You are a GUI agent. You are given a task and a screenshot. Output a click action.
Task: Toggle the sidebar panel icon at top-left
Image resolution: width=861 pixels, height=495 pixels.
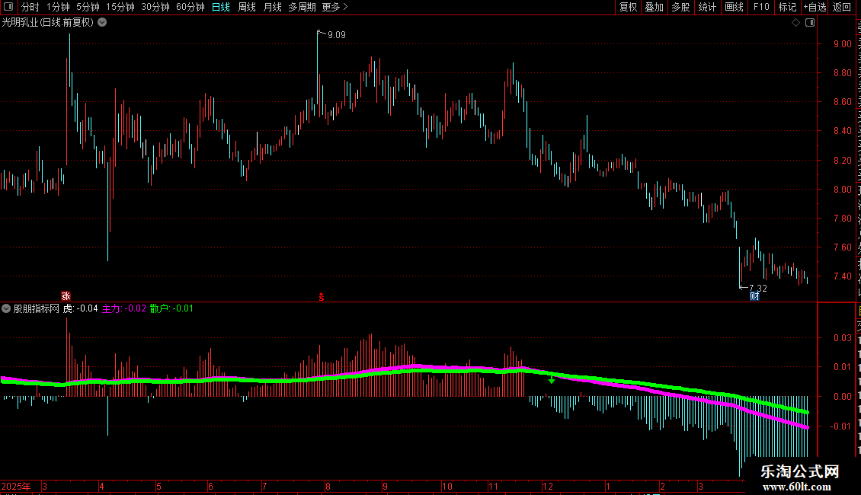pyautogui.click(x=8, y=7)
